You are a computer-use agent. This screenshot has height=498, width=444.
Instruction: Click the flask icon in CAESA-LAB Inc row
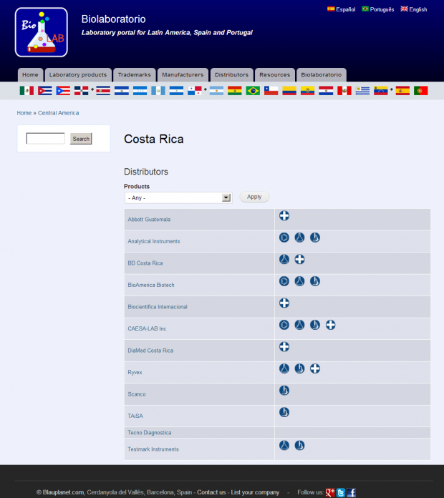click(x=299, y=325)
